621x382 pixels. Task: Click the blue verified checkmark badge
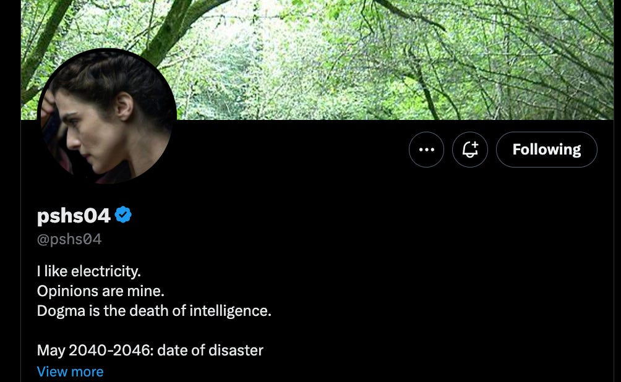click(x=123, y=215)
